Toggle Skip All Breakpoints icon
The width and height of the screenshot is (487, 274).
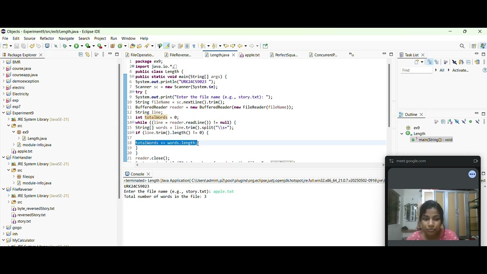(x=56, y=46)
